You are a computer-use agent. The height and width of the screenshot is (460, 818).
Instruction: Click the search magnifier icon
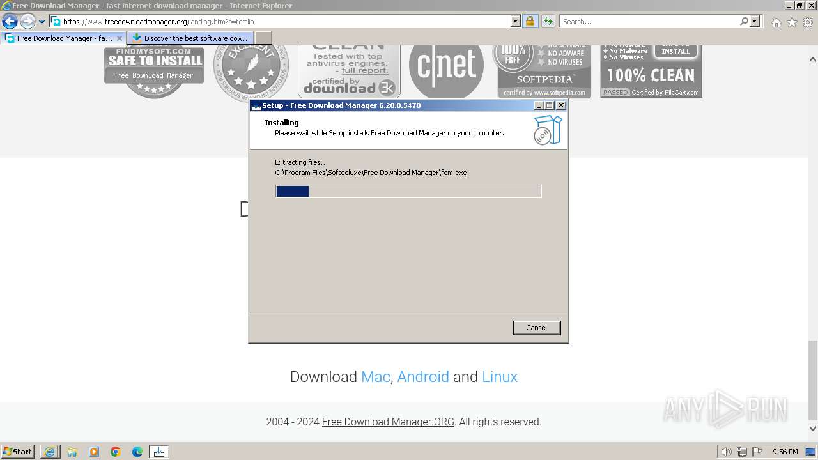[x=744, y=22]
